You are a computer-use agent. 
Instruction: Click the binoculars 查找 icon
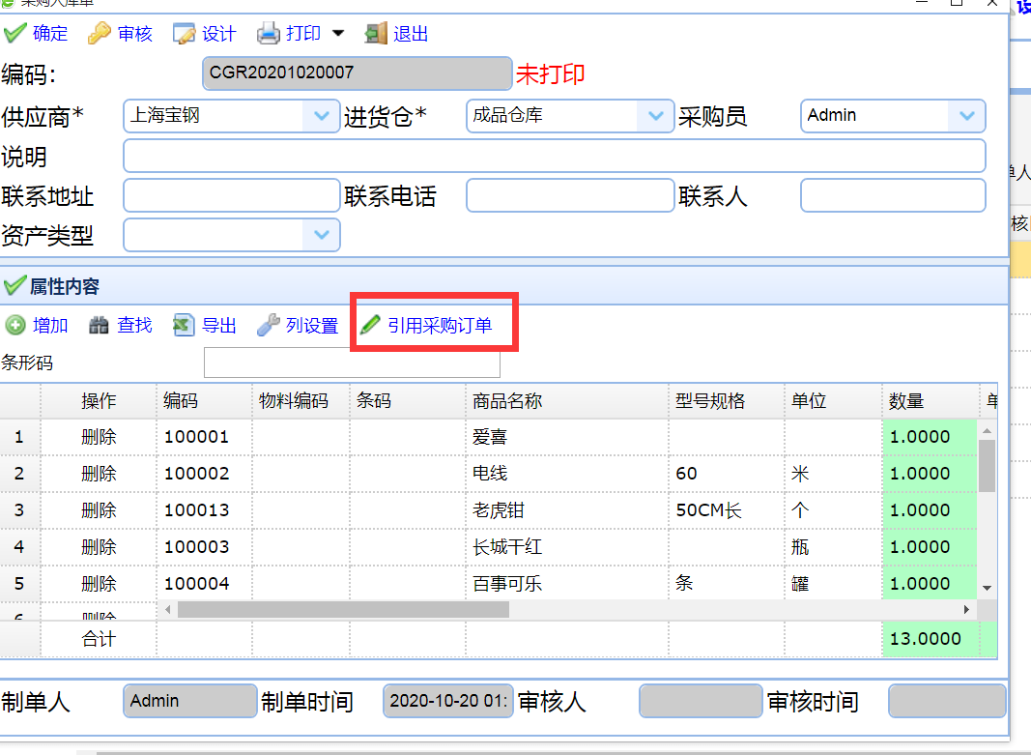click(x=99, y=326)
